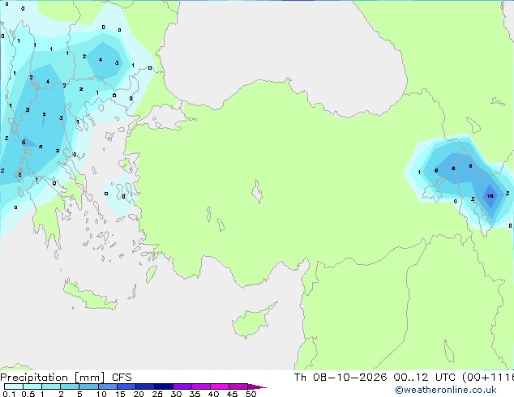Image resolution: width=514 pixels, height=397 pixels.
Task: Click the legend scale label '30'
Action: click(176, 394)
